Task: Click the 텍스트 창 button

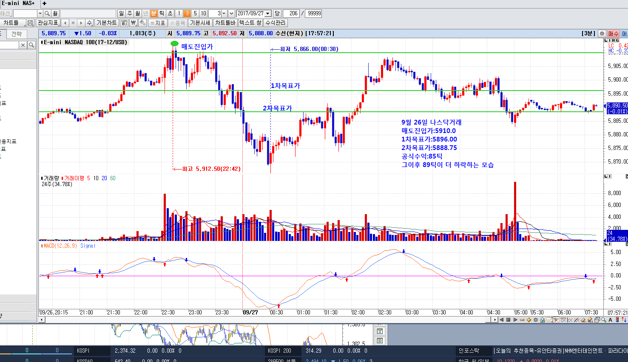Action: click(250, 23)
